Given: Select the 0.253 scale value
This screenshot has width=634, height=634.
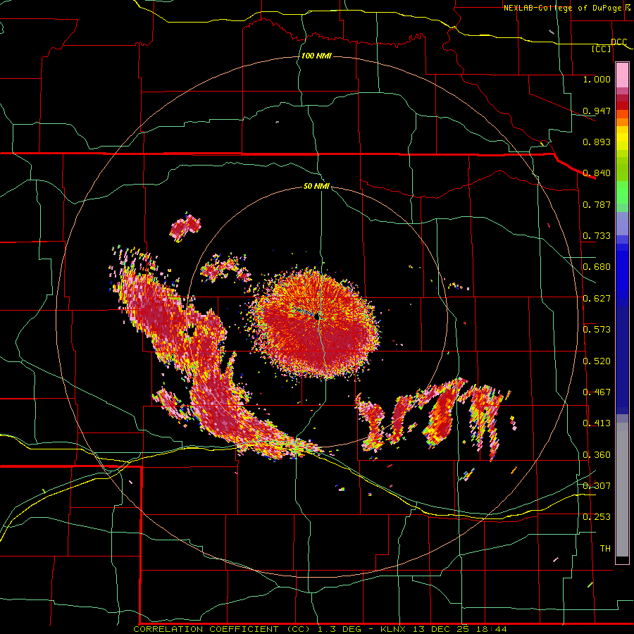Looking at the screenshot, I should (x=597, y=517).
